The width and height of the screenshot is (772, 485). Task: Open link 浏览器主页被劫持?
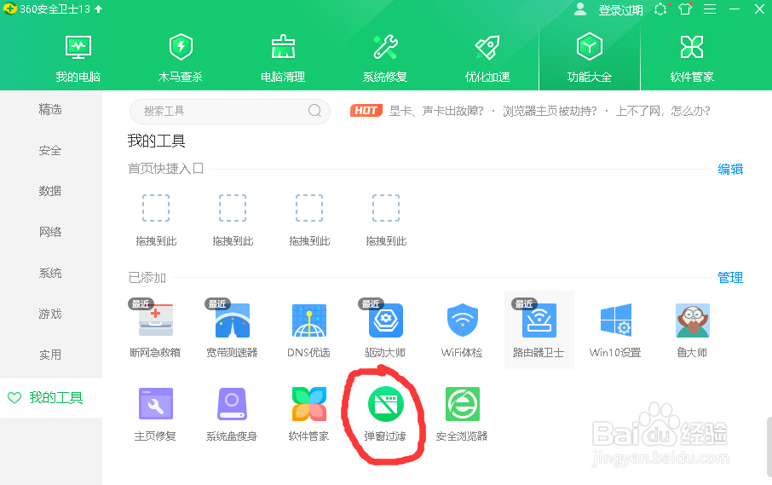tap(550, 111)
